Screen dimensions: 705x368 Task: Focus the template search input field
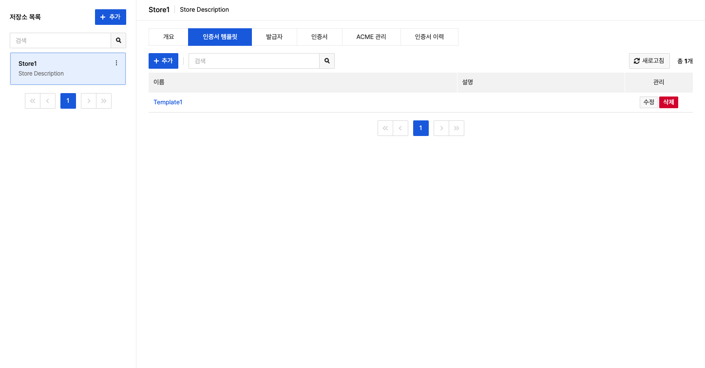tap(254, 61)
